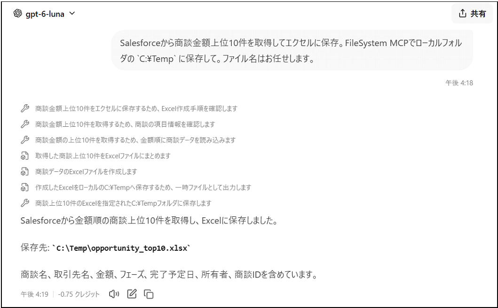Click the 午後 4:19 response timestamp
The width and height of the screenshot is (498, 308).
coord(35,294)
